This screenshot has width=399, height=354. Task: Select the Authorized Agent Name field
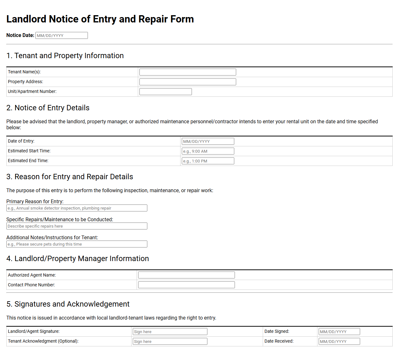tap(187, 275)
